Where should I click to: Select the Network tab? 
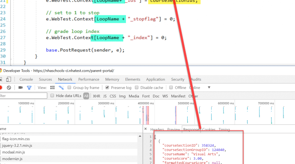tap(65, 79)
